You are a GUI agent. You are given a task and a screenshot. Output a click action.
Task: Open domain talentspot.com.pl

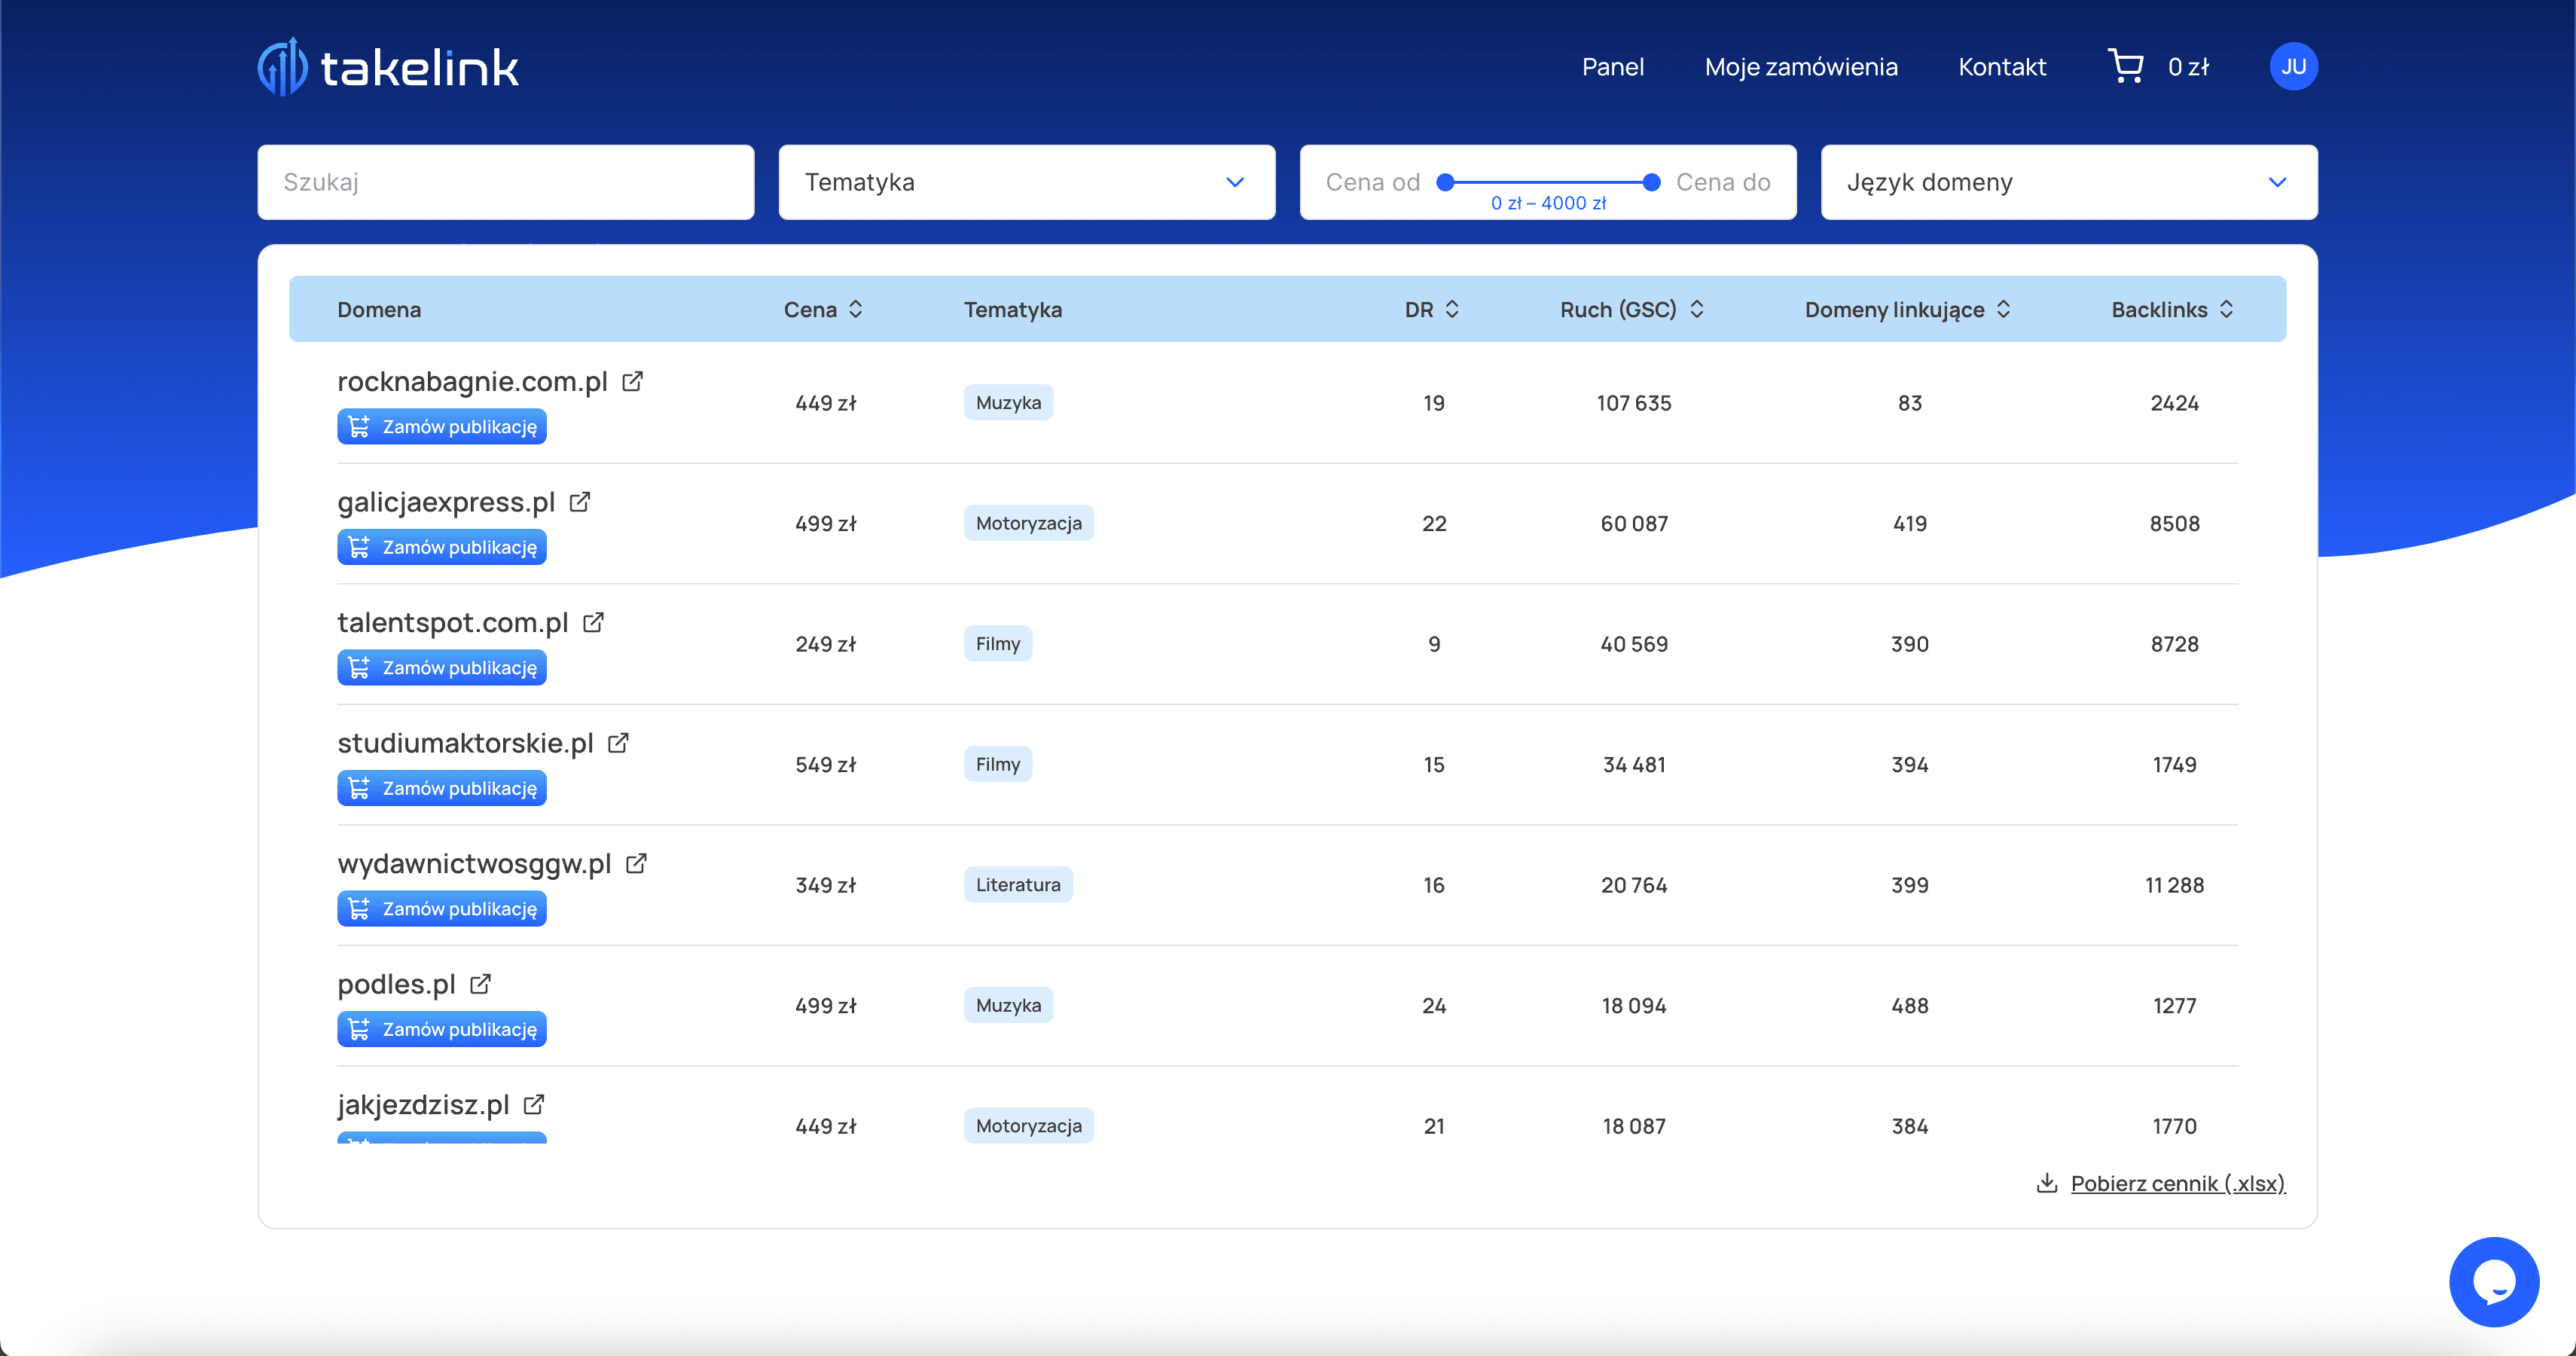[x=453, y=622]
